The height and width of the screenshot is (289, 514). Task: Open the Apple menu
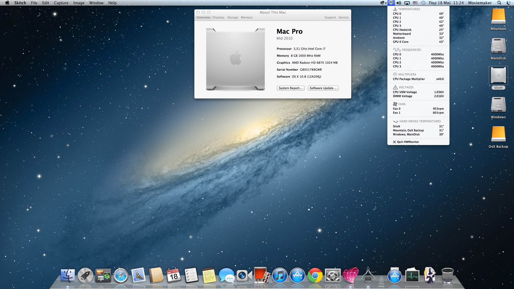coord(7,3)
